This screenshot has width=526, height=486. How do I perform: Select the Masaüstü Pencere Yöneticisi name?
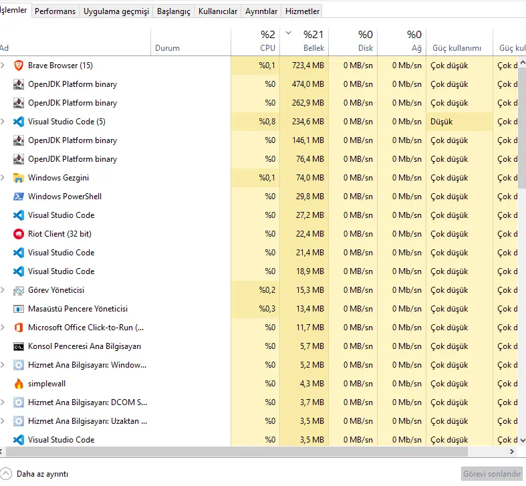tap(78, 309)
